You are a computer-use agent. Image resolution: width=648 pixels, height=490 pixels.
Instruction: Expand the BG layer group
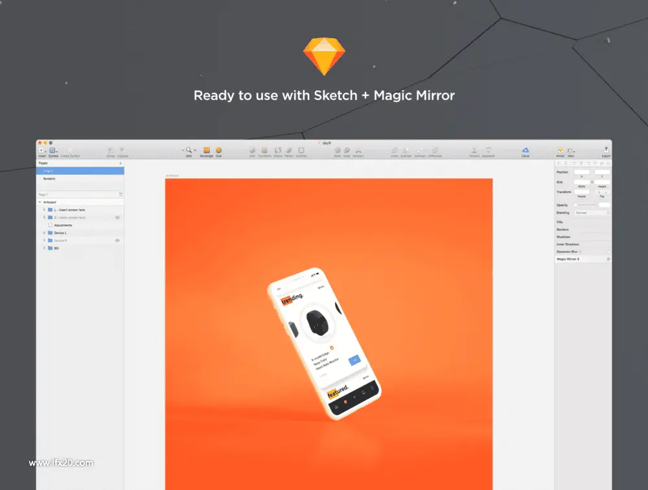coord(44,248)
